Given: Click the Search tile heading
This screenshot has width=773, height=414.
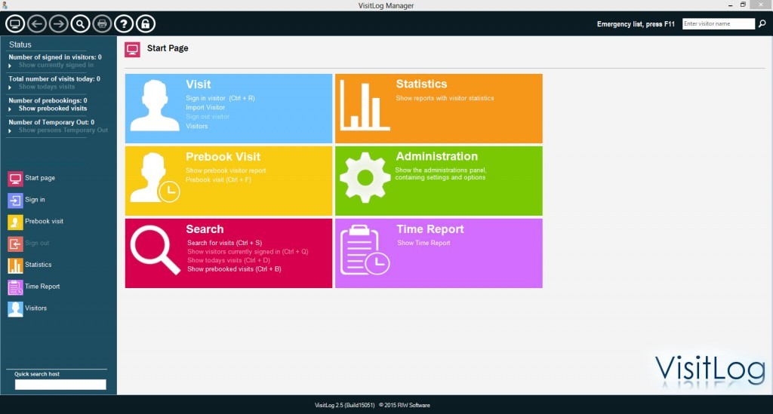Looking at the screenshot, I should pyautogui.click(x=205, y=229).
